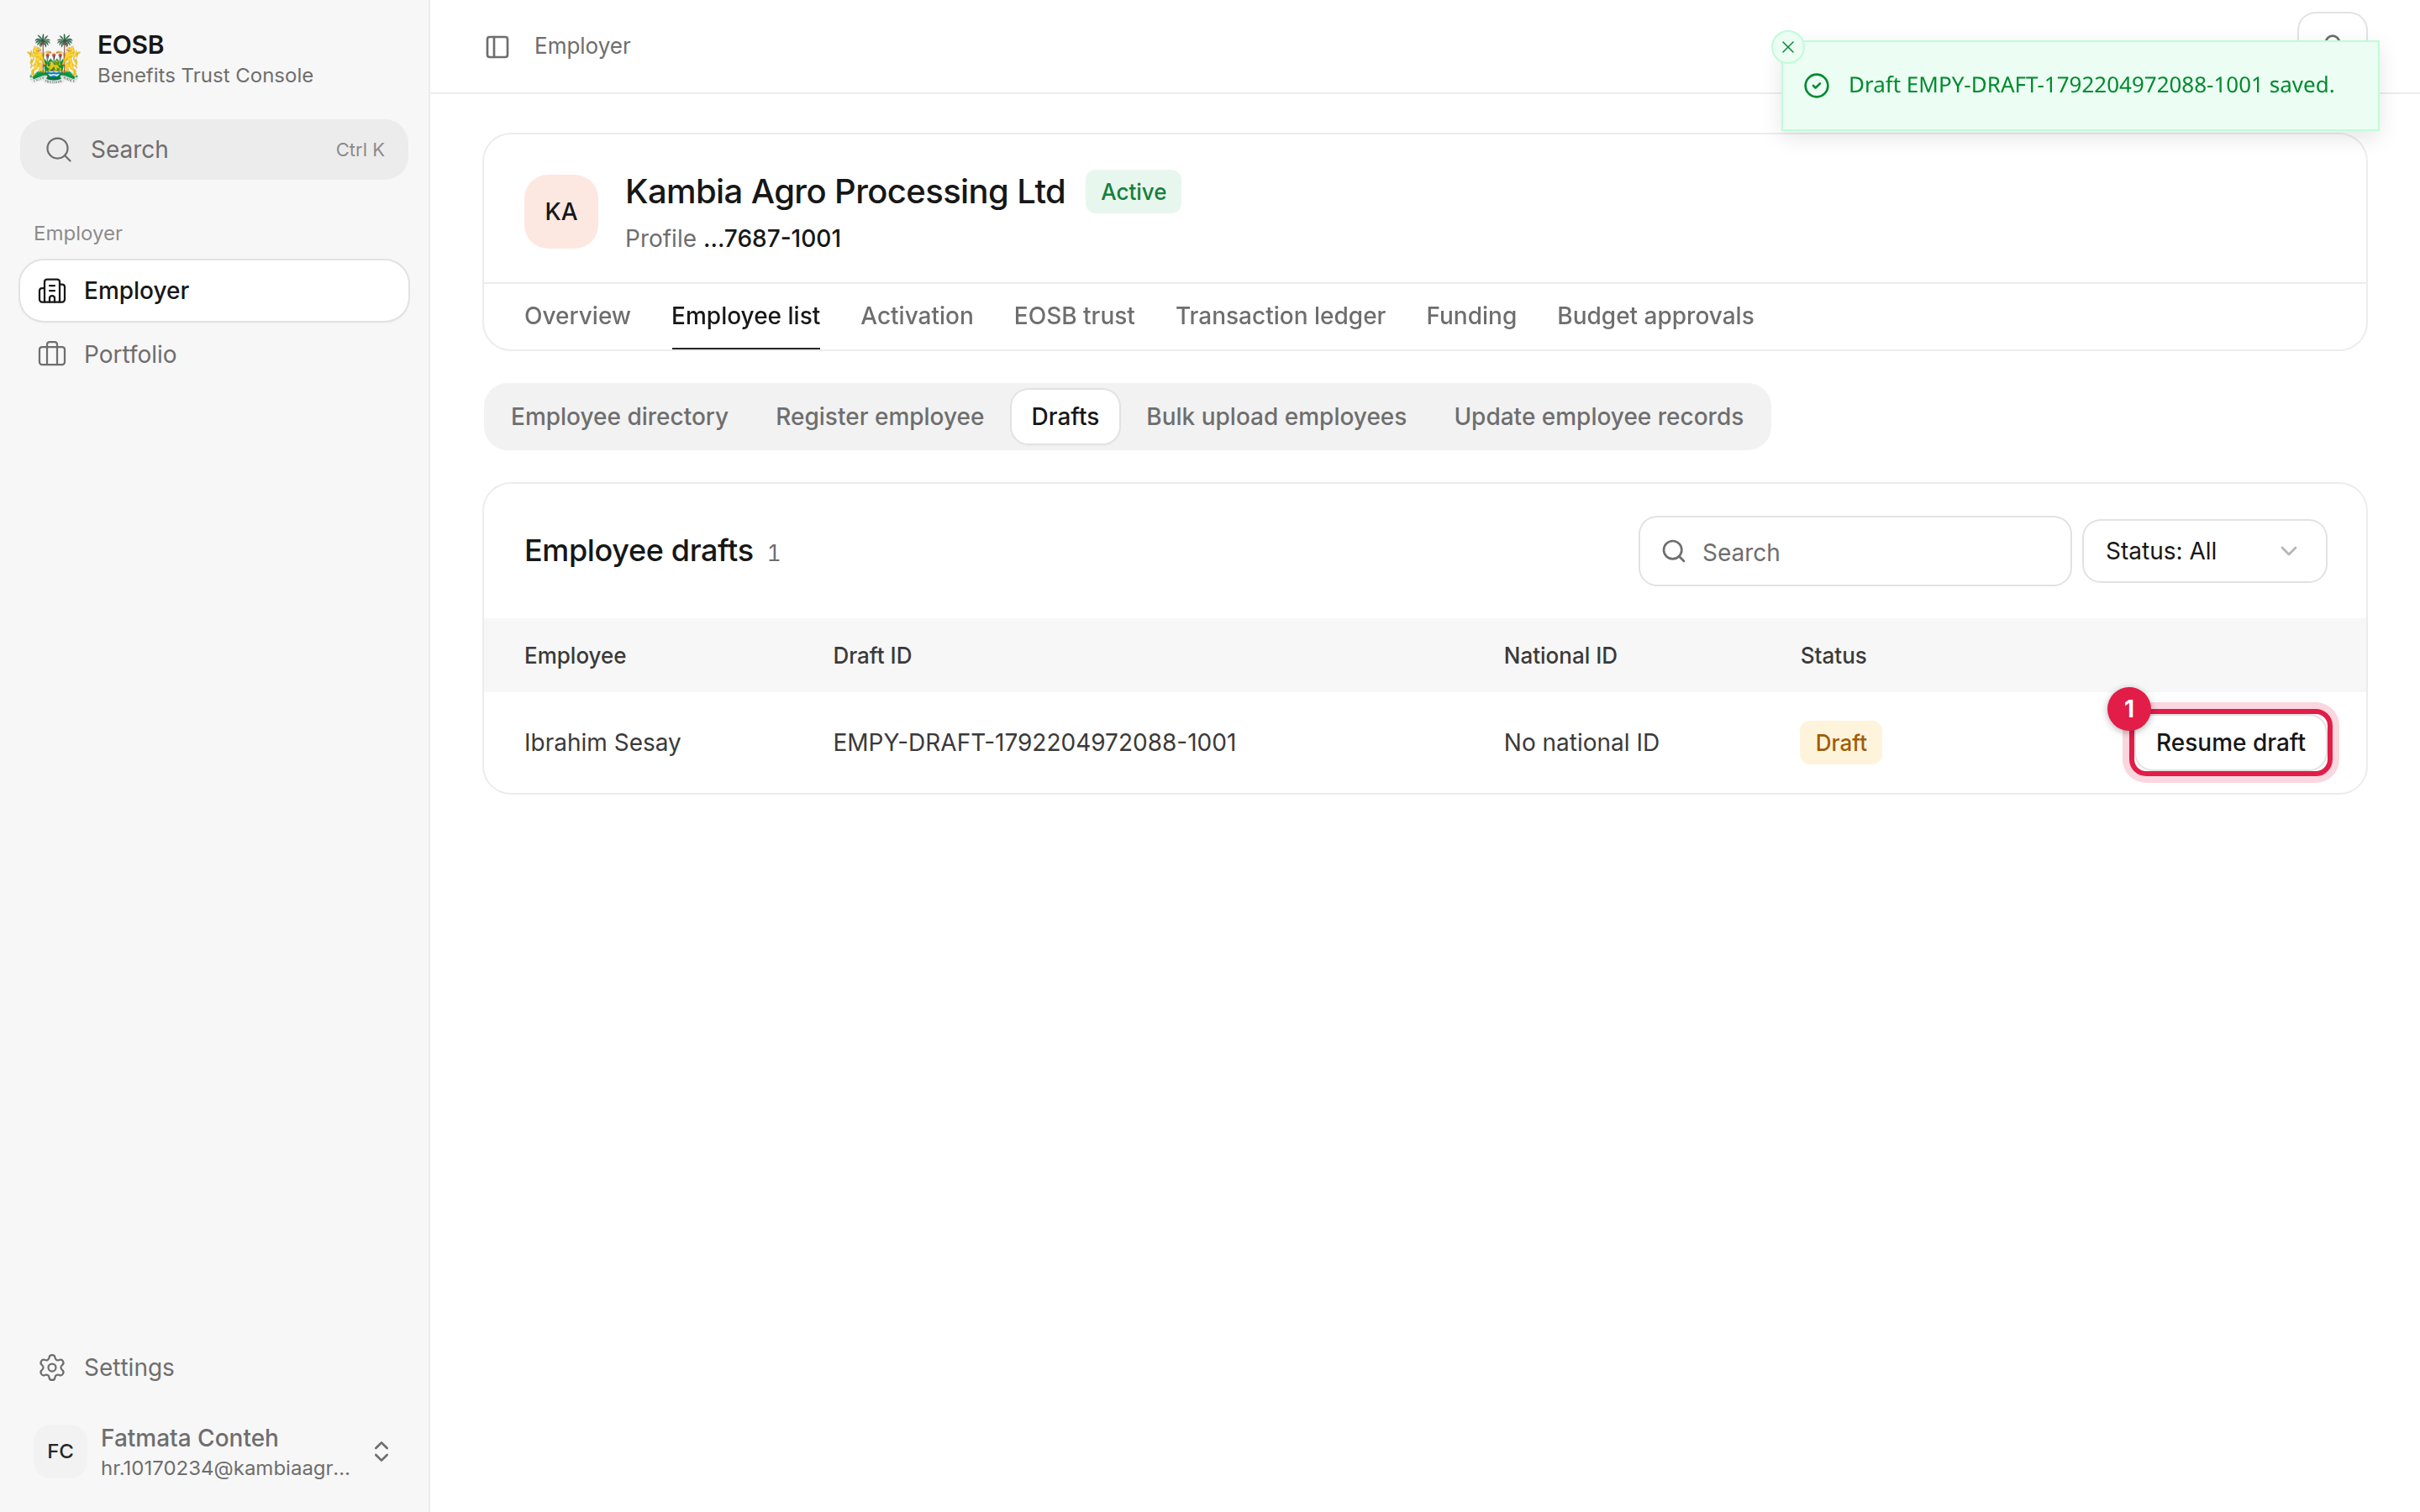Click the FC user avatar

click(x=60, y=1451)
